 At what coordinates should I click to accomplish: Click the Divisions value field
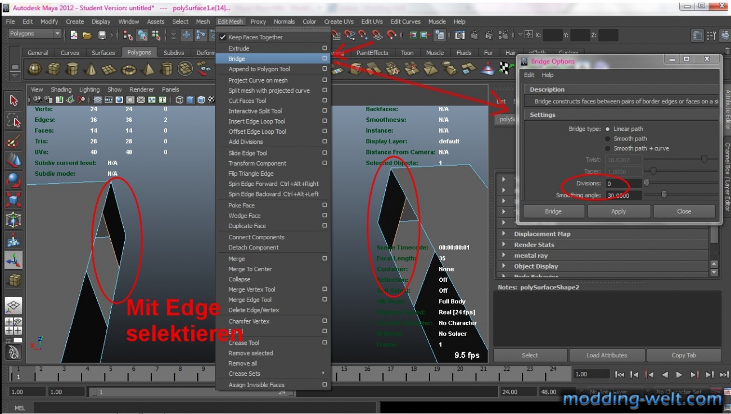[x=623, y=184]
